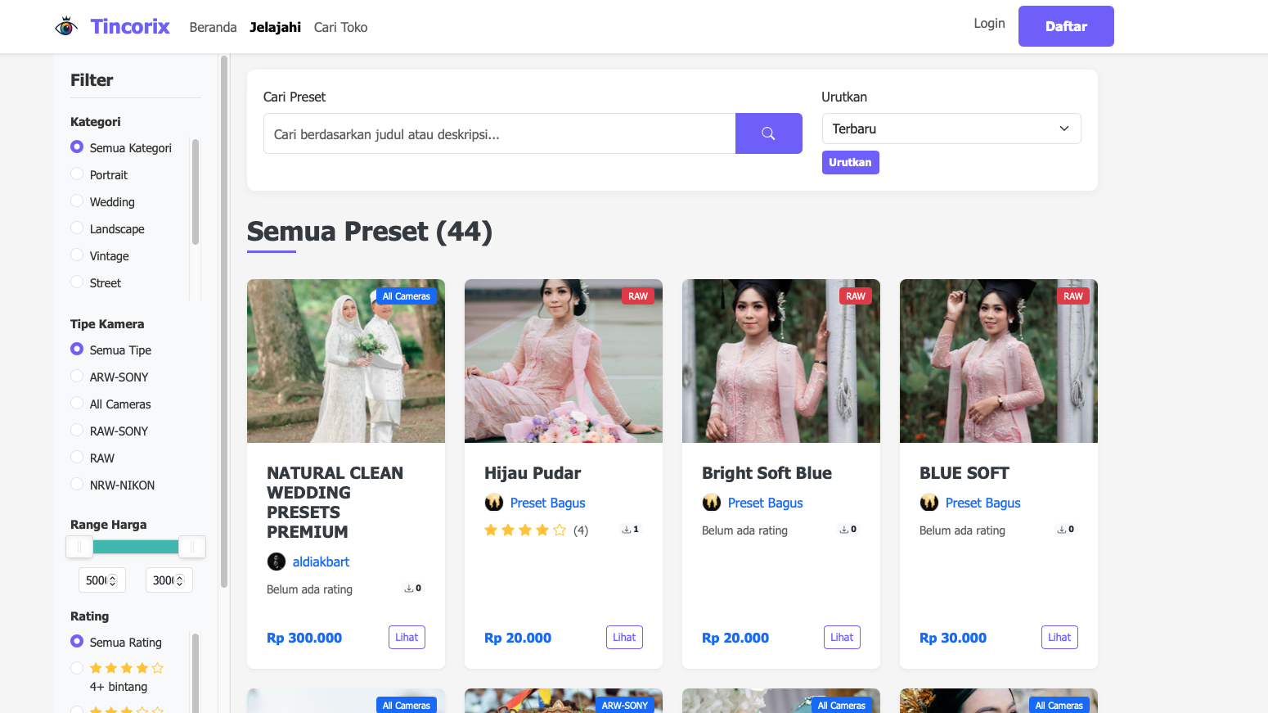The image size is (1268, 713).
Task: Click the Daftar register button
Action: [1065, 26]
